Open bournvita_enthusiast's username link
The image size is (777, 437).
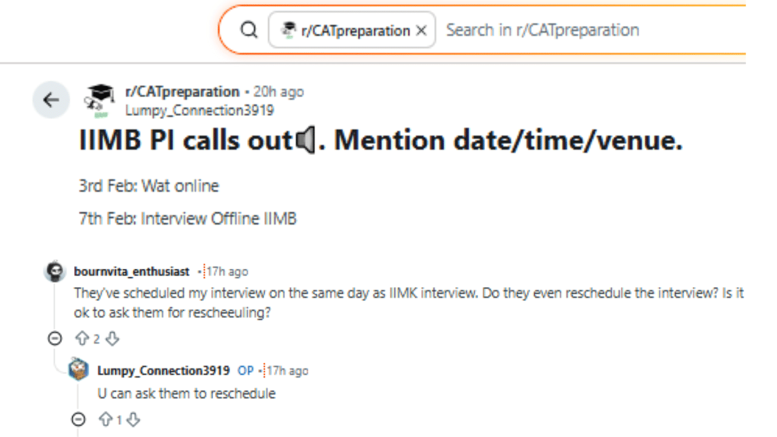click(x=131, y=271)
